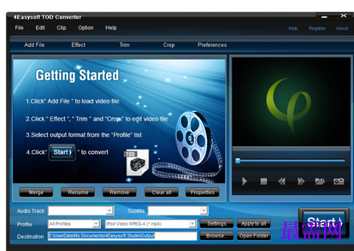The height and width of the screenshot is (251, 354).
Task: Open the Effect editor
Action: 79,45
